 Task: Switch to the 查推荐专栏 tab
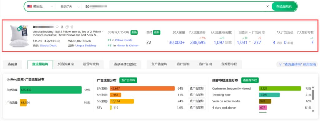(x=229, y=64)
